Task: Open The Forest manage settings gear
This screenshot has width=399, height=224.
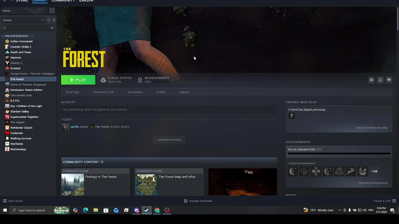Action: coord(372,80)
